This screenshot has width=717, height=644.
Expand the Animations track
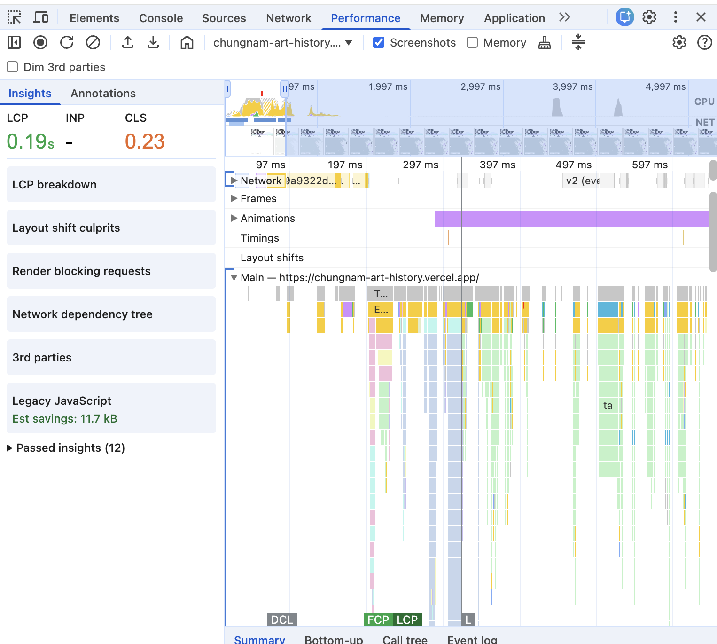tap(234, 218)
